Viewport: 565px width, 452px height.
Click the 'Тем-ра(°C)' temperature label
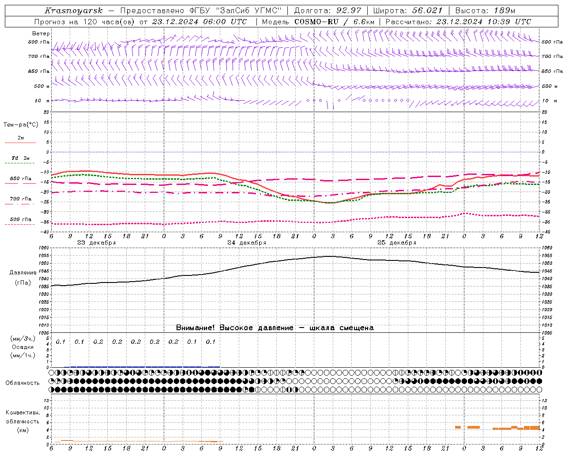tap(21, 125)
